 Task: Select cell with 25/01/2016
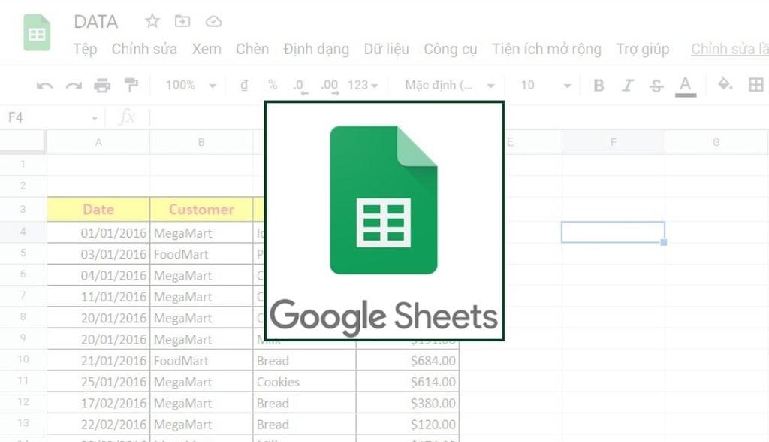(x=98, y=382)
